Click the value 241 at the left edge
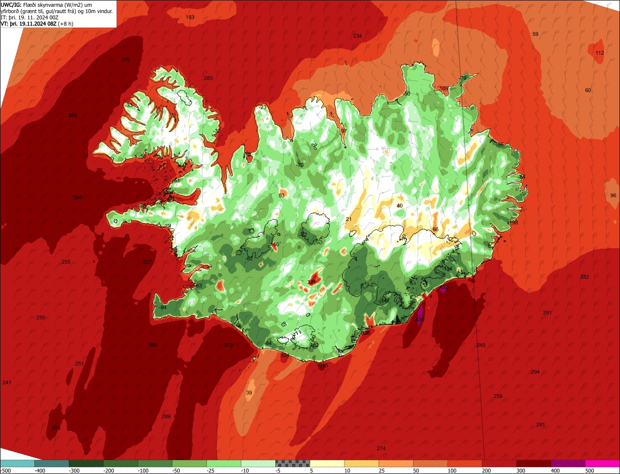The height and width of the screenshot is (474, 620). pos(7,382)
